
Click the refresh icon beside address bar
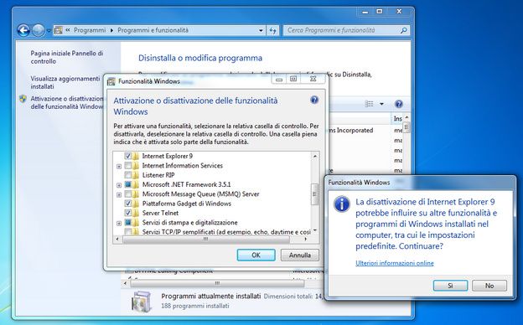[x=273, y=31]
